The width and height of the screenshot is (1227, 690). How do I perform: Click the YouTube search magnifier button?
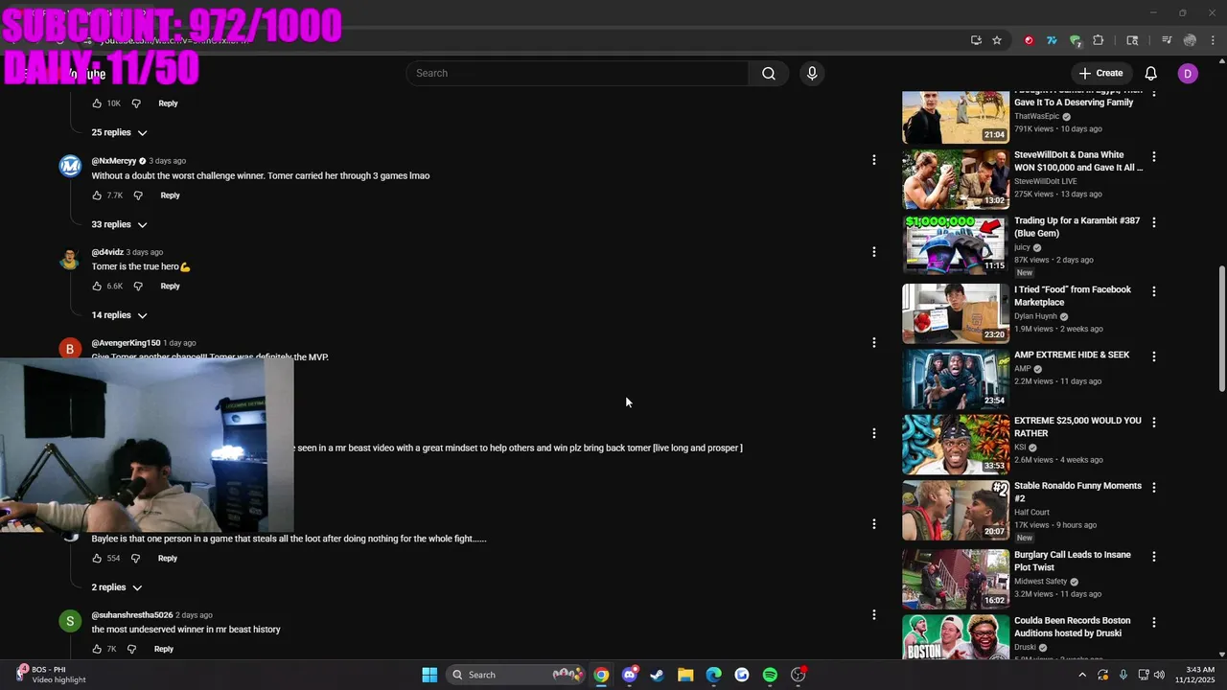pos(768,73)
